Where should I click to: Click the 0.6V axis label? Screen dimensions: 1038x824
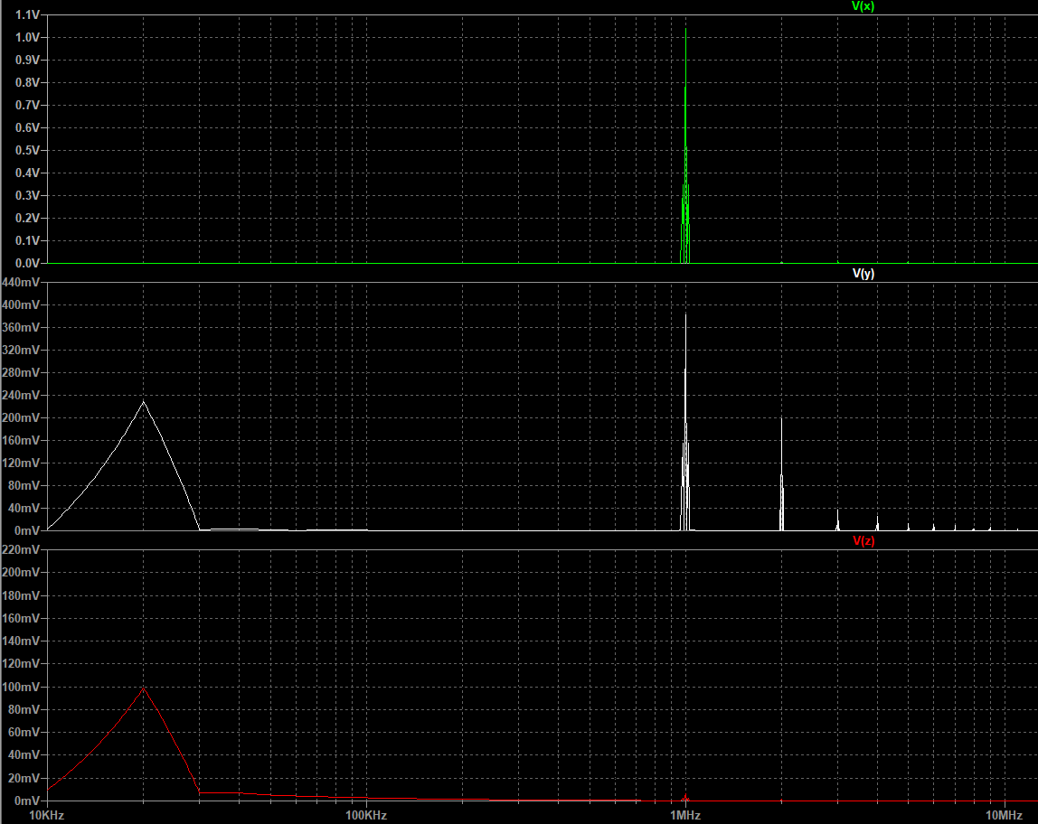click(x=27, y=127)
